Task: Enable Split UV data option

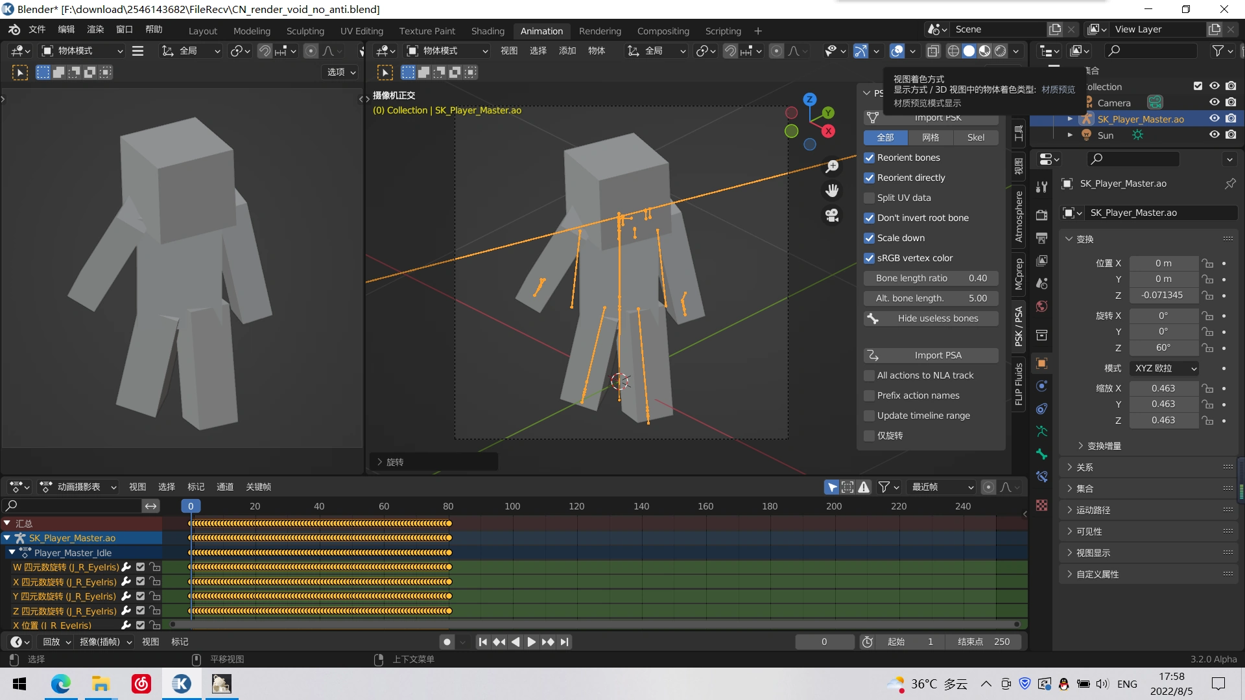Action: (870, 198)
